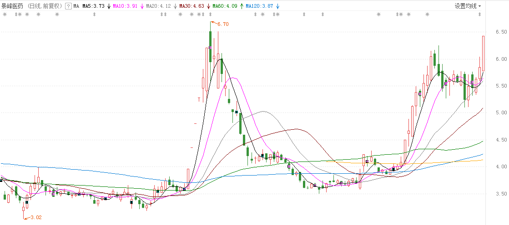
Task: Click the 5.00 price axis value
Action: click(501, 112)
